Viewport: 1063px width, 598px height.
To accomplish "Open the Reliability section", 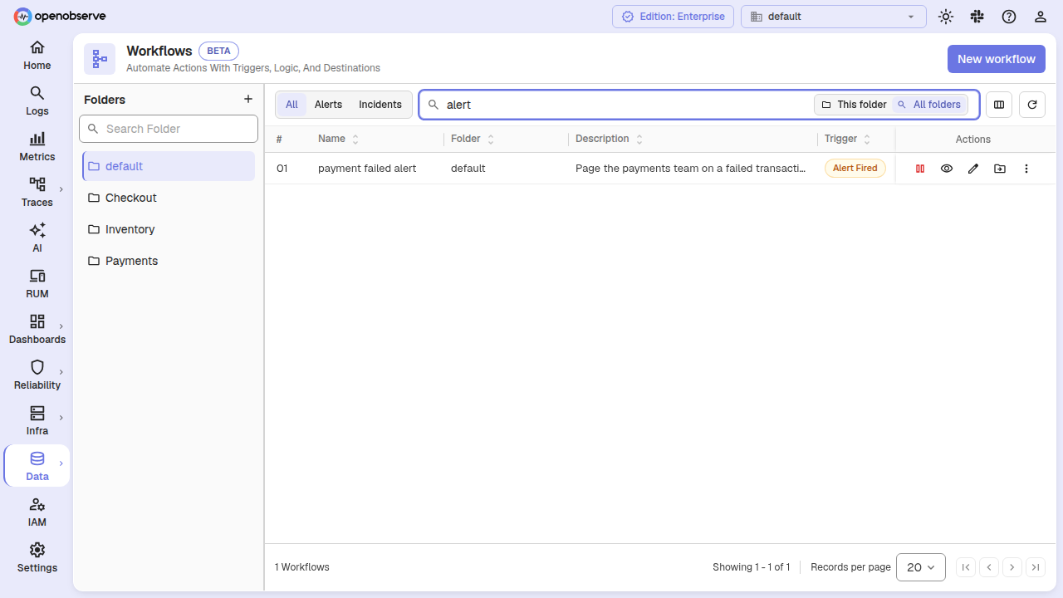I will coord(37,375).
